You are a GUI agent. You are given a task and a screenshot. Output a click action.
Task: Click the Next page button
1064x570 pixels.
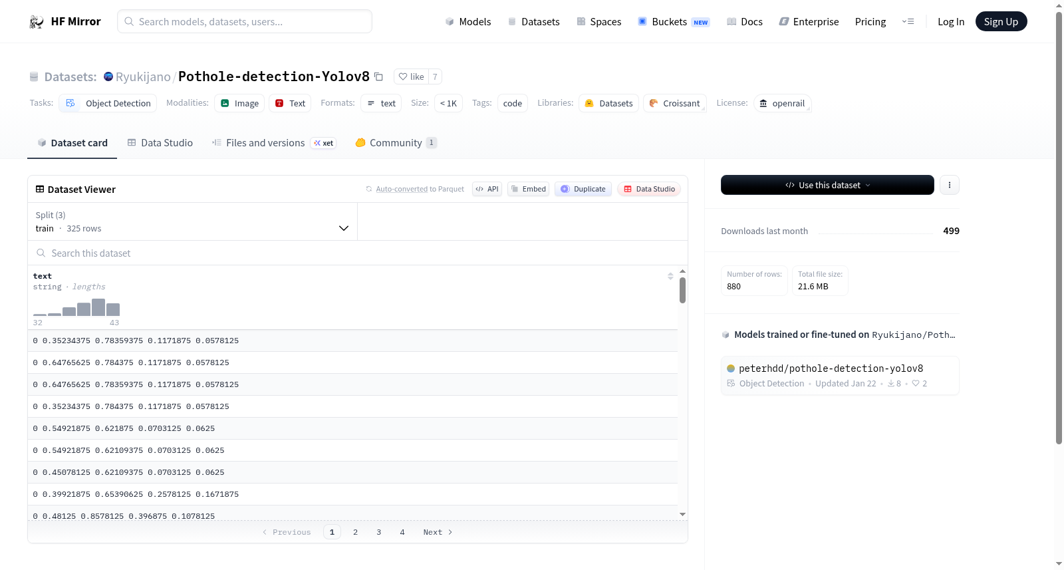(x=438, y=532)
